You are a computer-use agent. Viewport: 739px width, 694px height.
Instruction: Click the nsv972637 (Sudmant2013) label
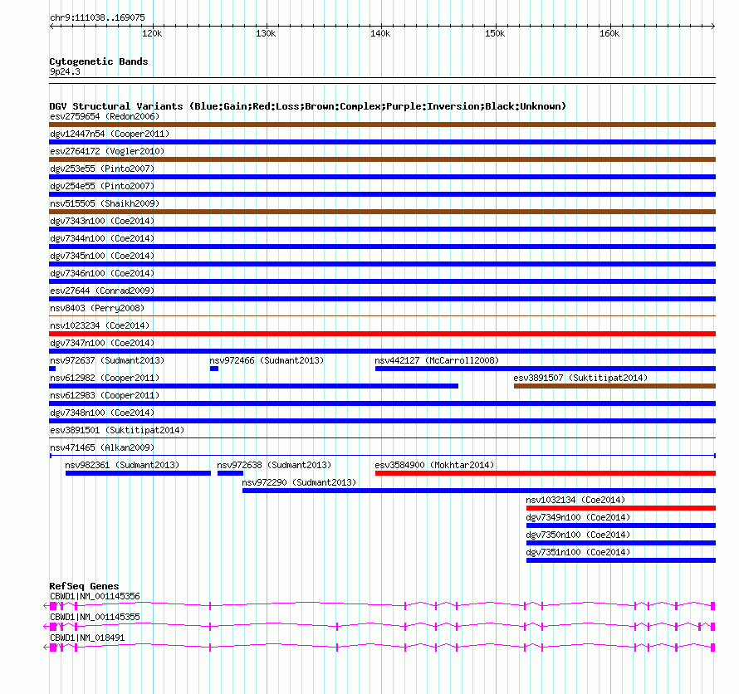click(107, 360)
